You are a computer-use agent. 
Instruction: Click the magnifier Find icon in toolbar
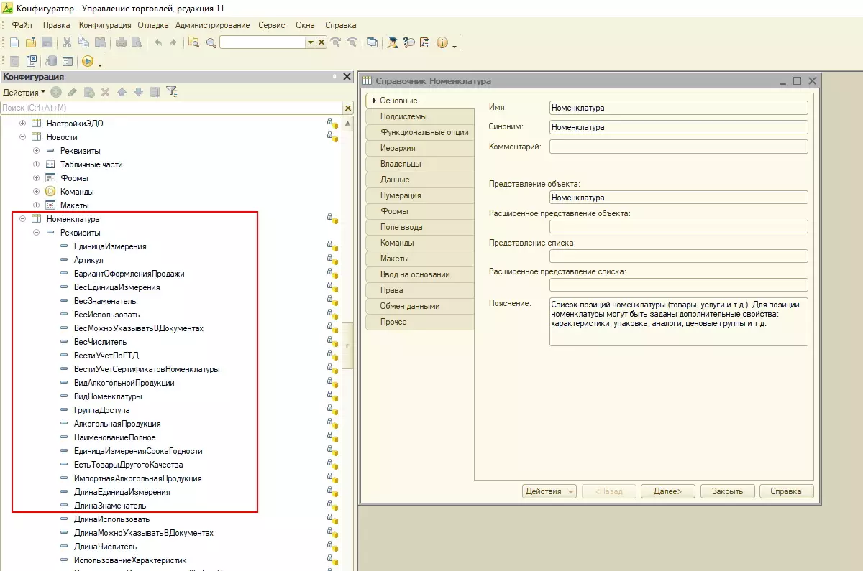tap(211, 43)
